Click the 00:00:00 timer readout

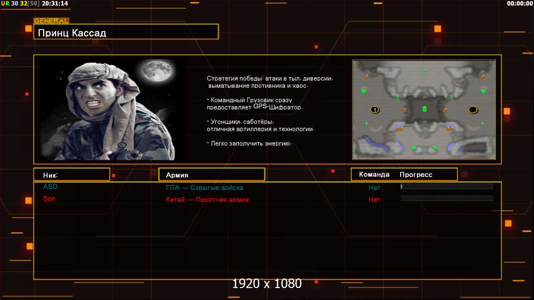(519, 3)
